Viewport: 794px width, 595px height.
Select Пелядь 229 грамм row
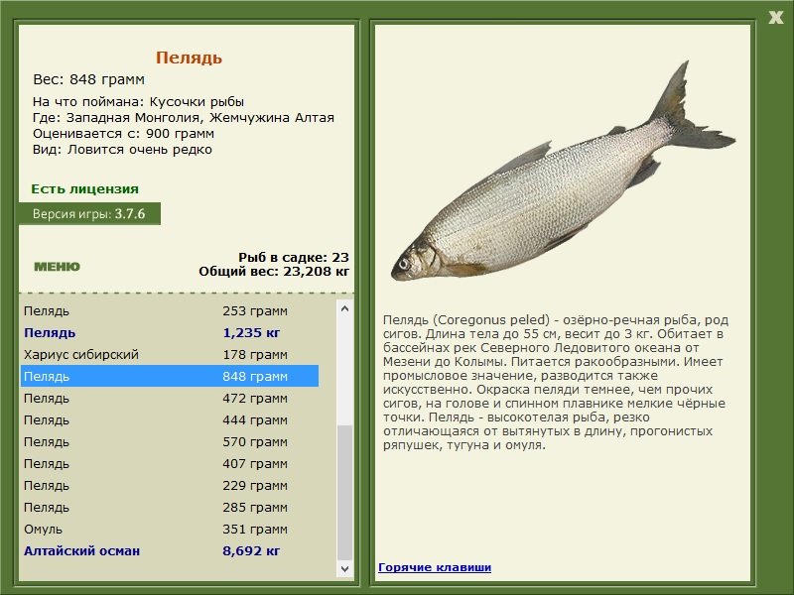pos(170,485)
